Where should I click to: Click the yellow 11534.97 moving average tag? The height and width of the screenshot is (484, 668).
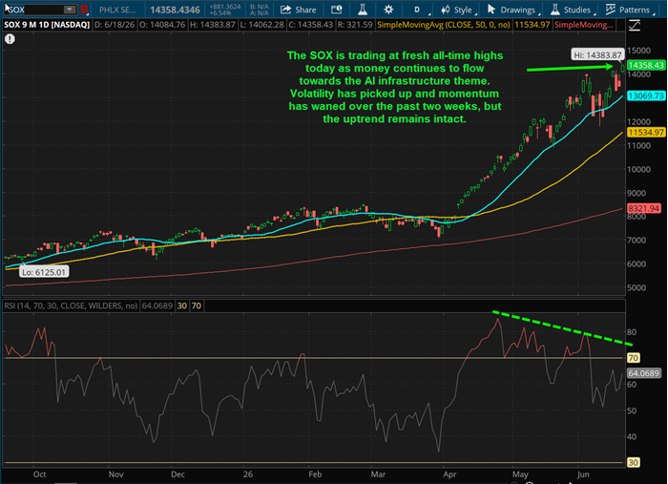click(x=646, y=133)
